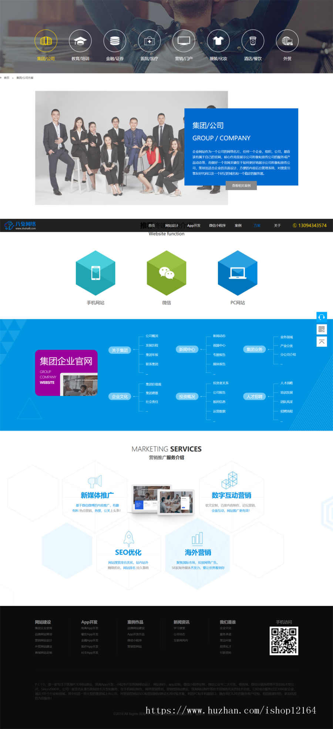333x729 pixels.
Task: Click the team group photo
Action: (x=131, y=148)
